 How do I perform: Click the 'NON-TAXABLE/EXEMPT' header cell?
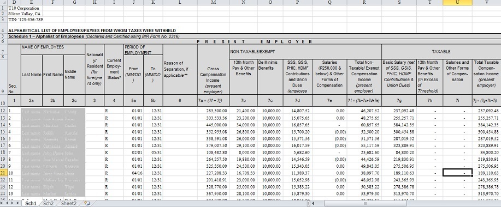[305, 51]
